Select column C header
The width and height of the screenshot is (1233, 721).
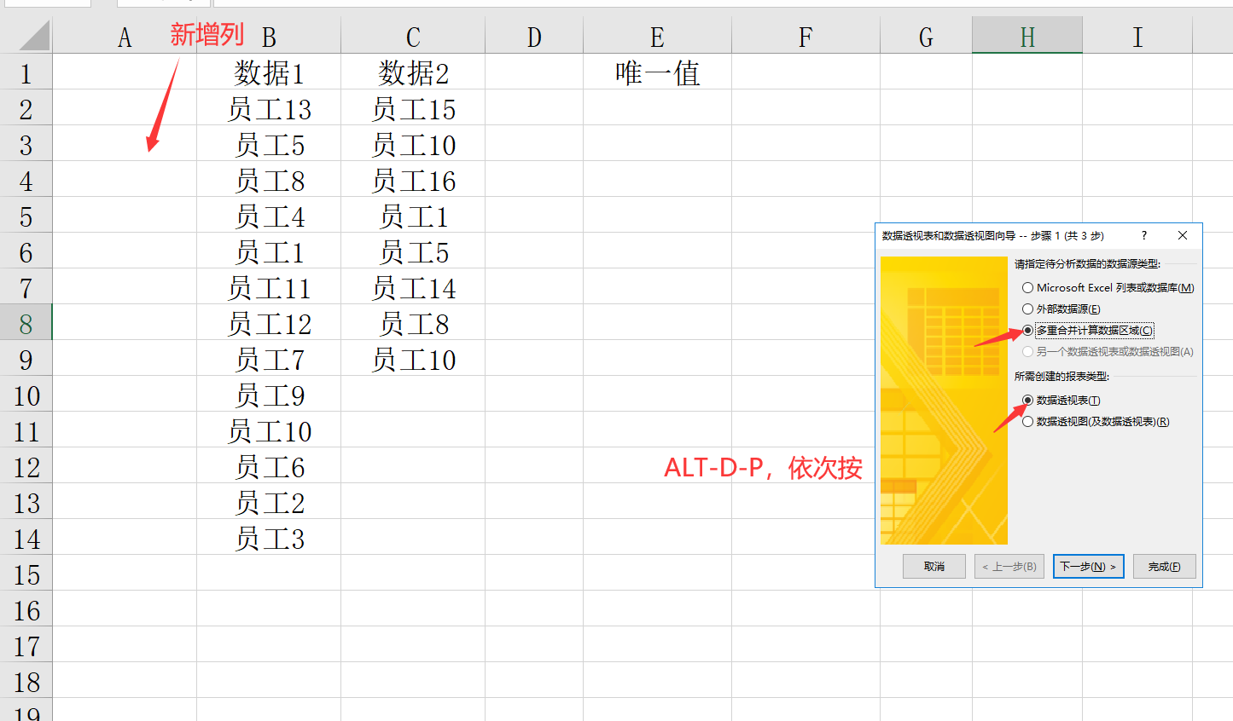(413, 37)
